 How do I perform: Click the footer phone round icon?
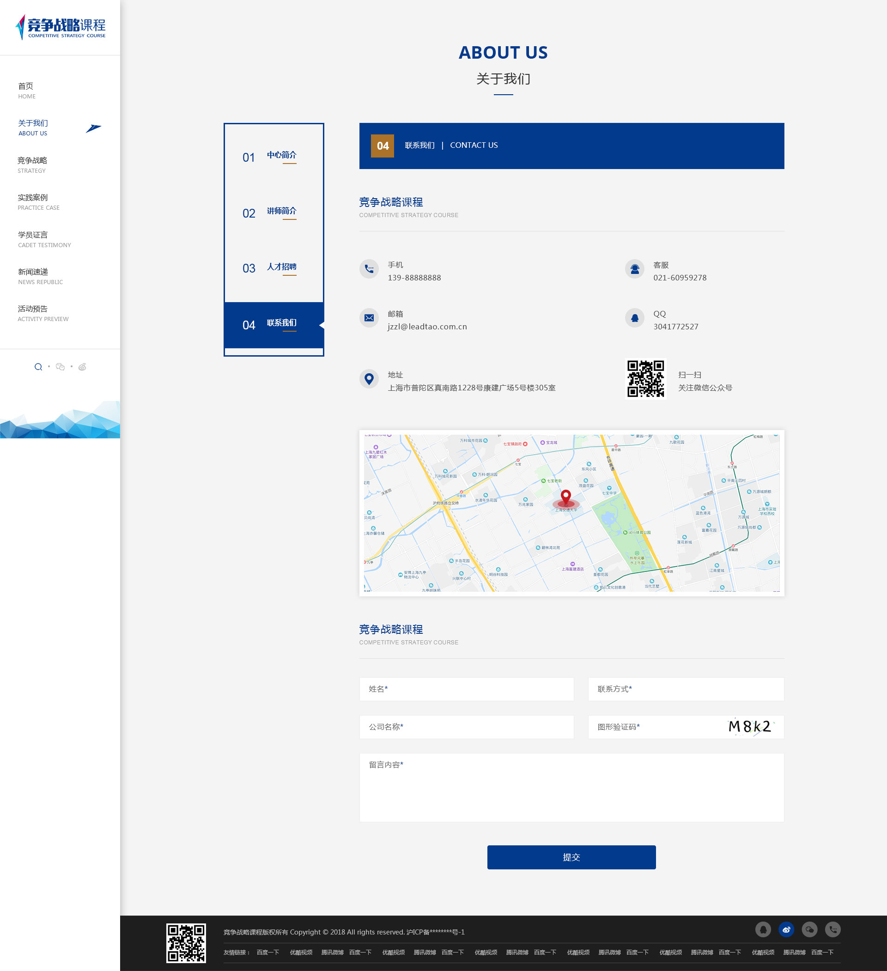coord(832,929)
